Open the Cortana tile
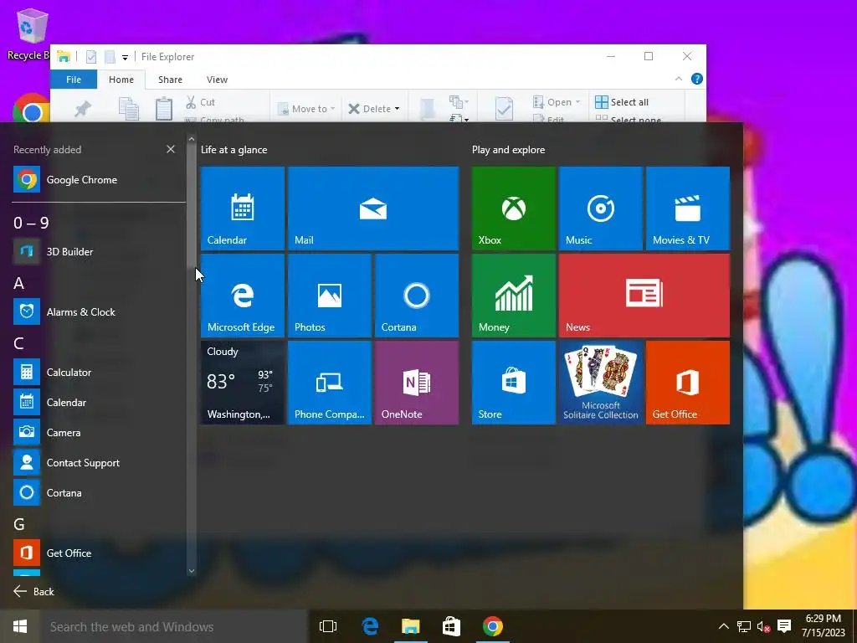 point(417,296)
